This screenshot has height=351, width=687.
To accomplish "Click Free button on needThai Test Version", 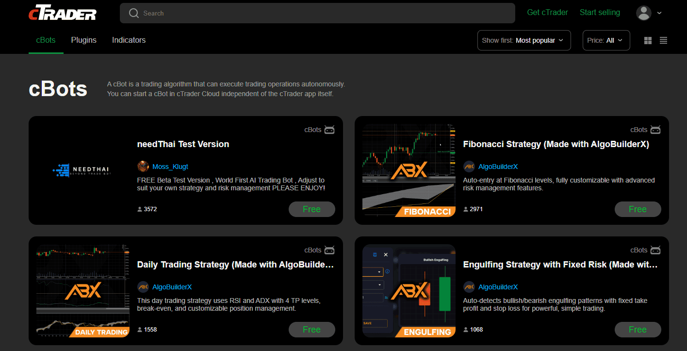I will pos(312,209).
